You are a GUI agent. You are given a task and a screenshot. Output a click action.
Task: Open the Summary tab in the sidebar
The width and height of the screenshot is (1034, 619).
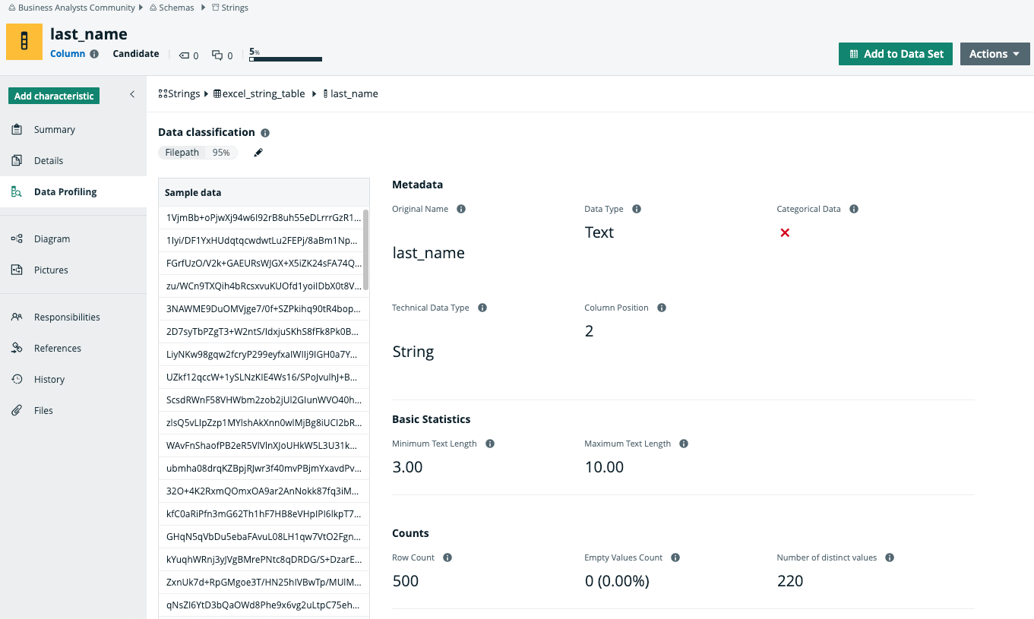(54, 130)
